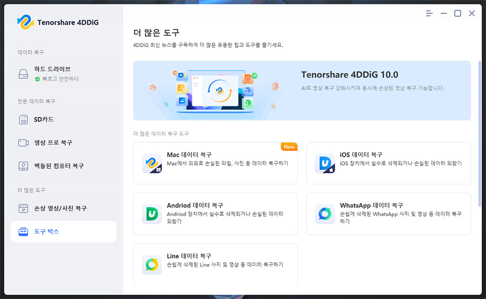Click the 4DDiG 최신 뉴스 subtitle text
486x299 pixels.
coord(208,45)
